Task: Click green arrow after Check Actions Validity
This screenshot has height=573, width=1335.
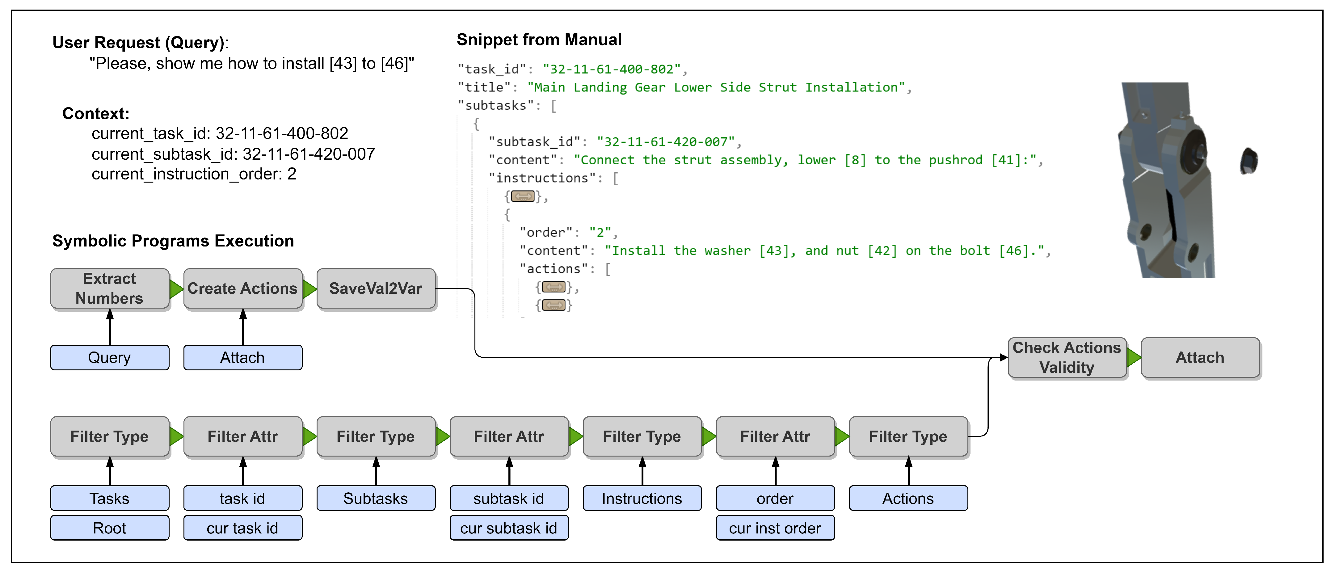Action: coord(1133,357)
